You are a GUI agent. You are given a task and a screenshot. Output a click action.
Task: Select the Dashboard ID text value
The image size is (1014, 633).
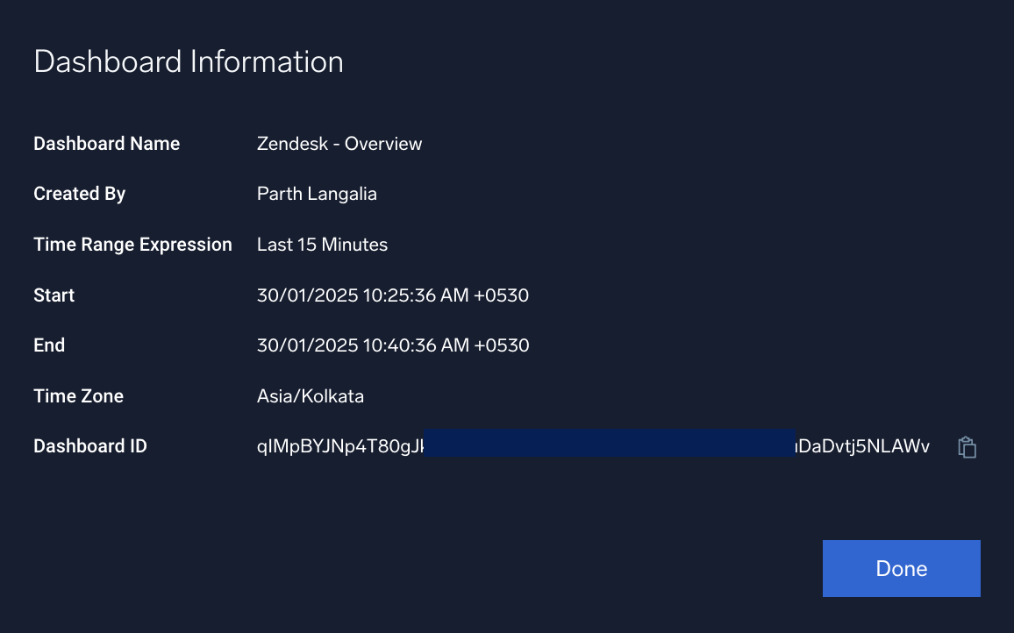[x=593, y=446]
